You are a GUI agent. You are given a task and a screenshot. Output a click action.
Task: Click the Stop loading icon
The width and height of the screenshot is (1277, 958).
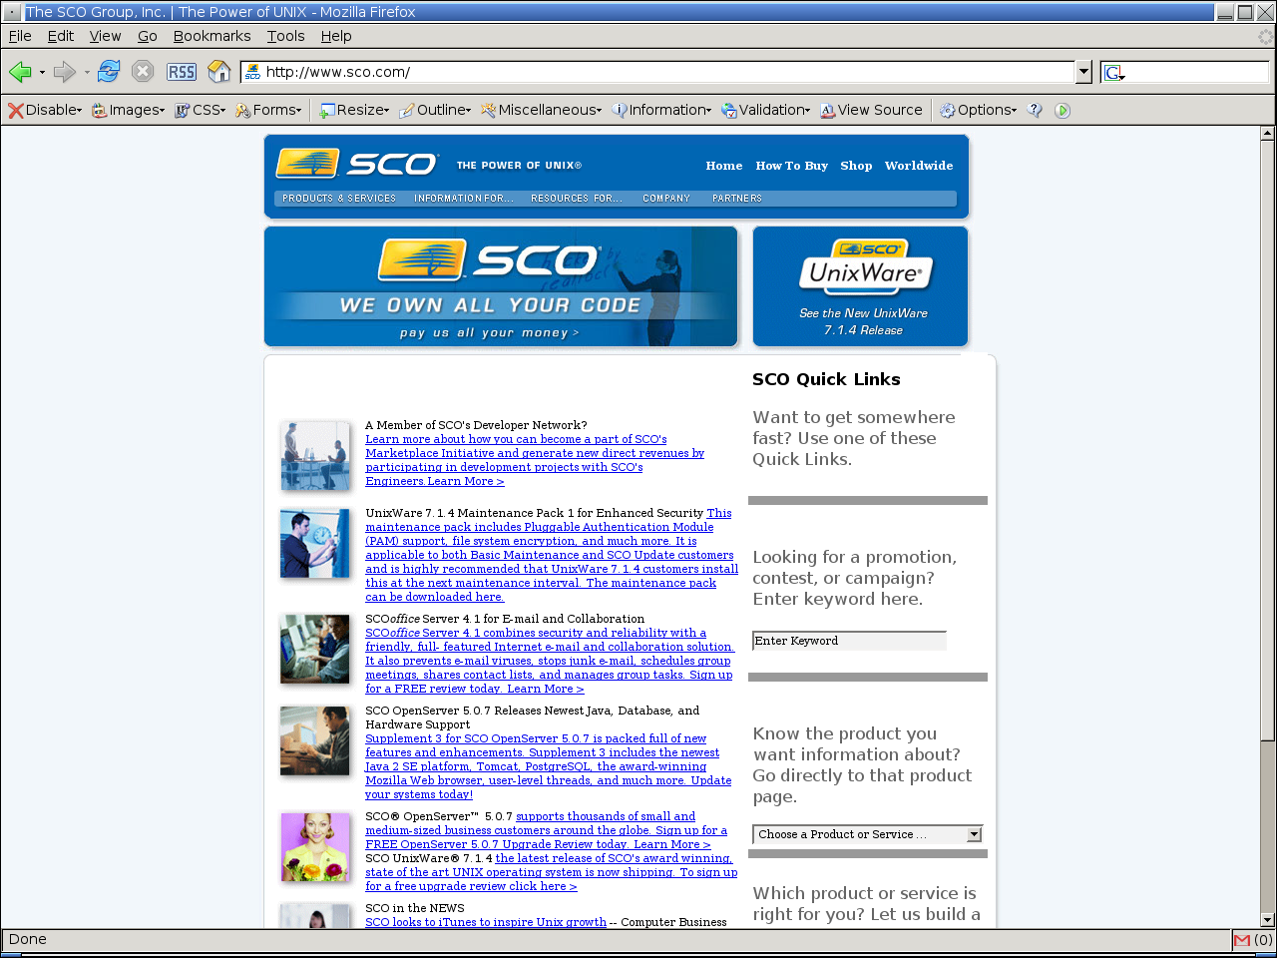(143, 72)
